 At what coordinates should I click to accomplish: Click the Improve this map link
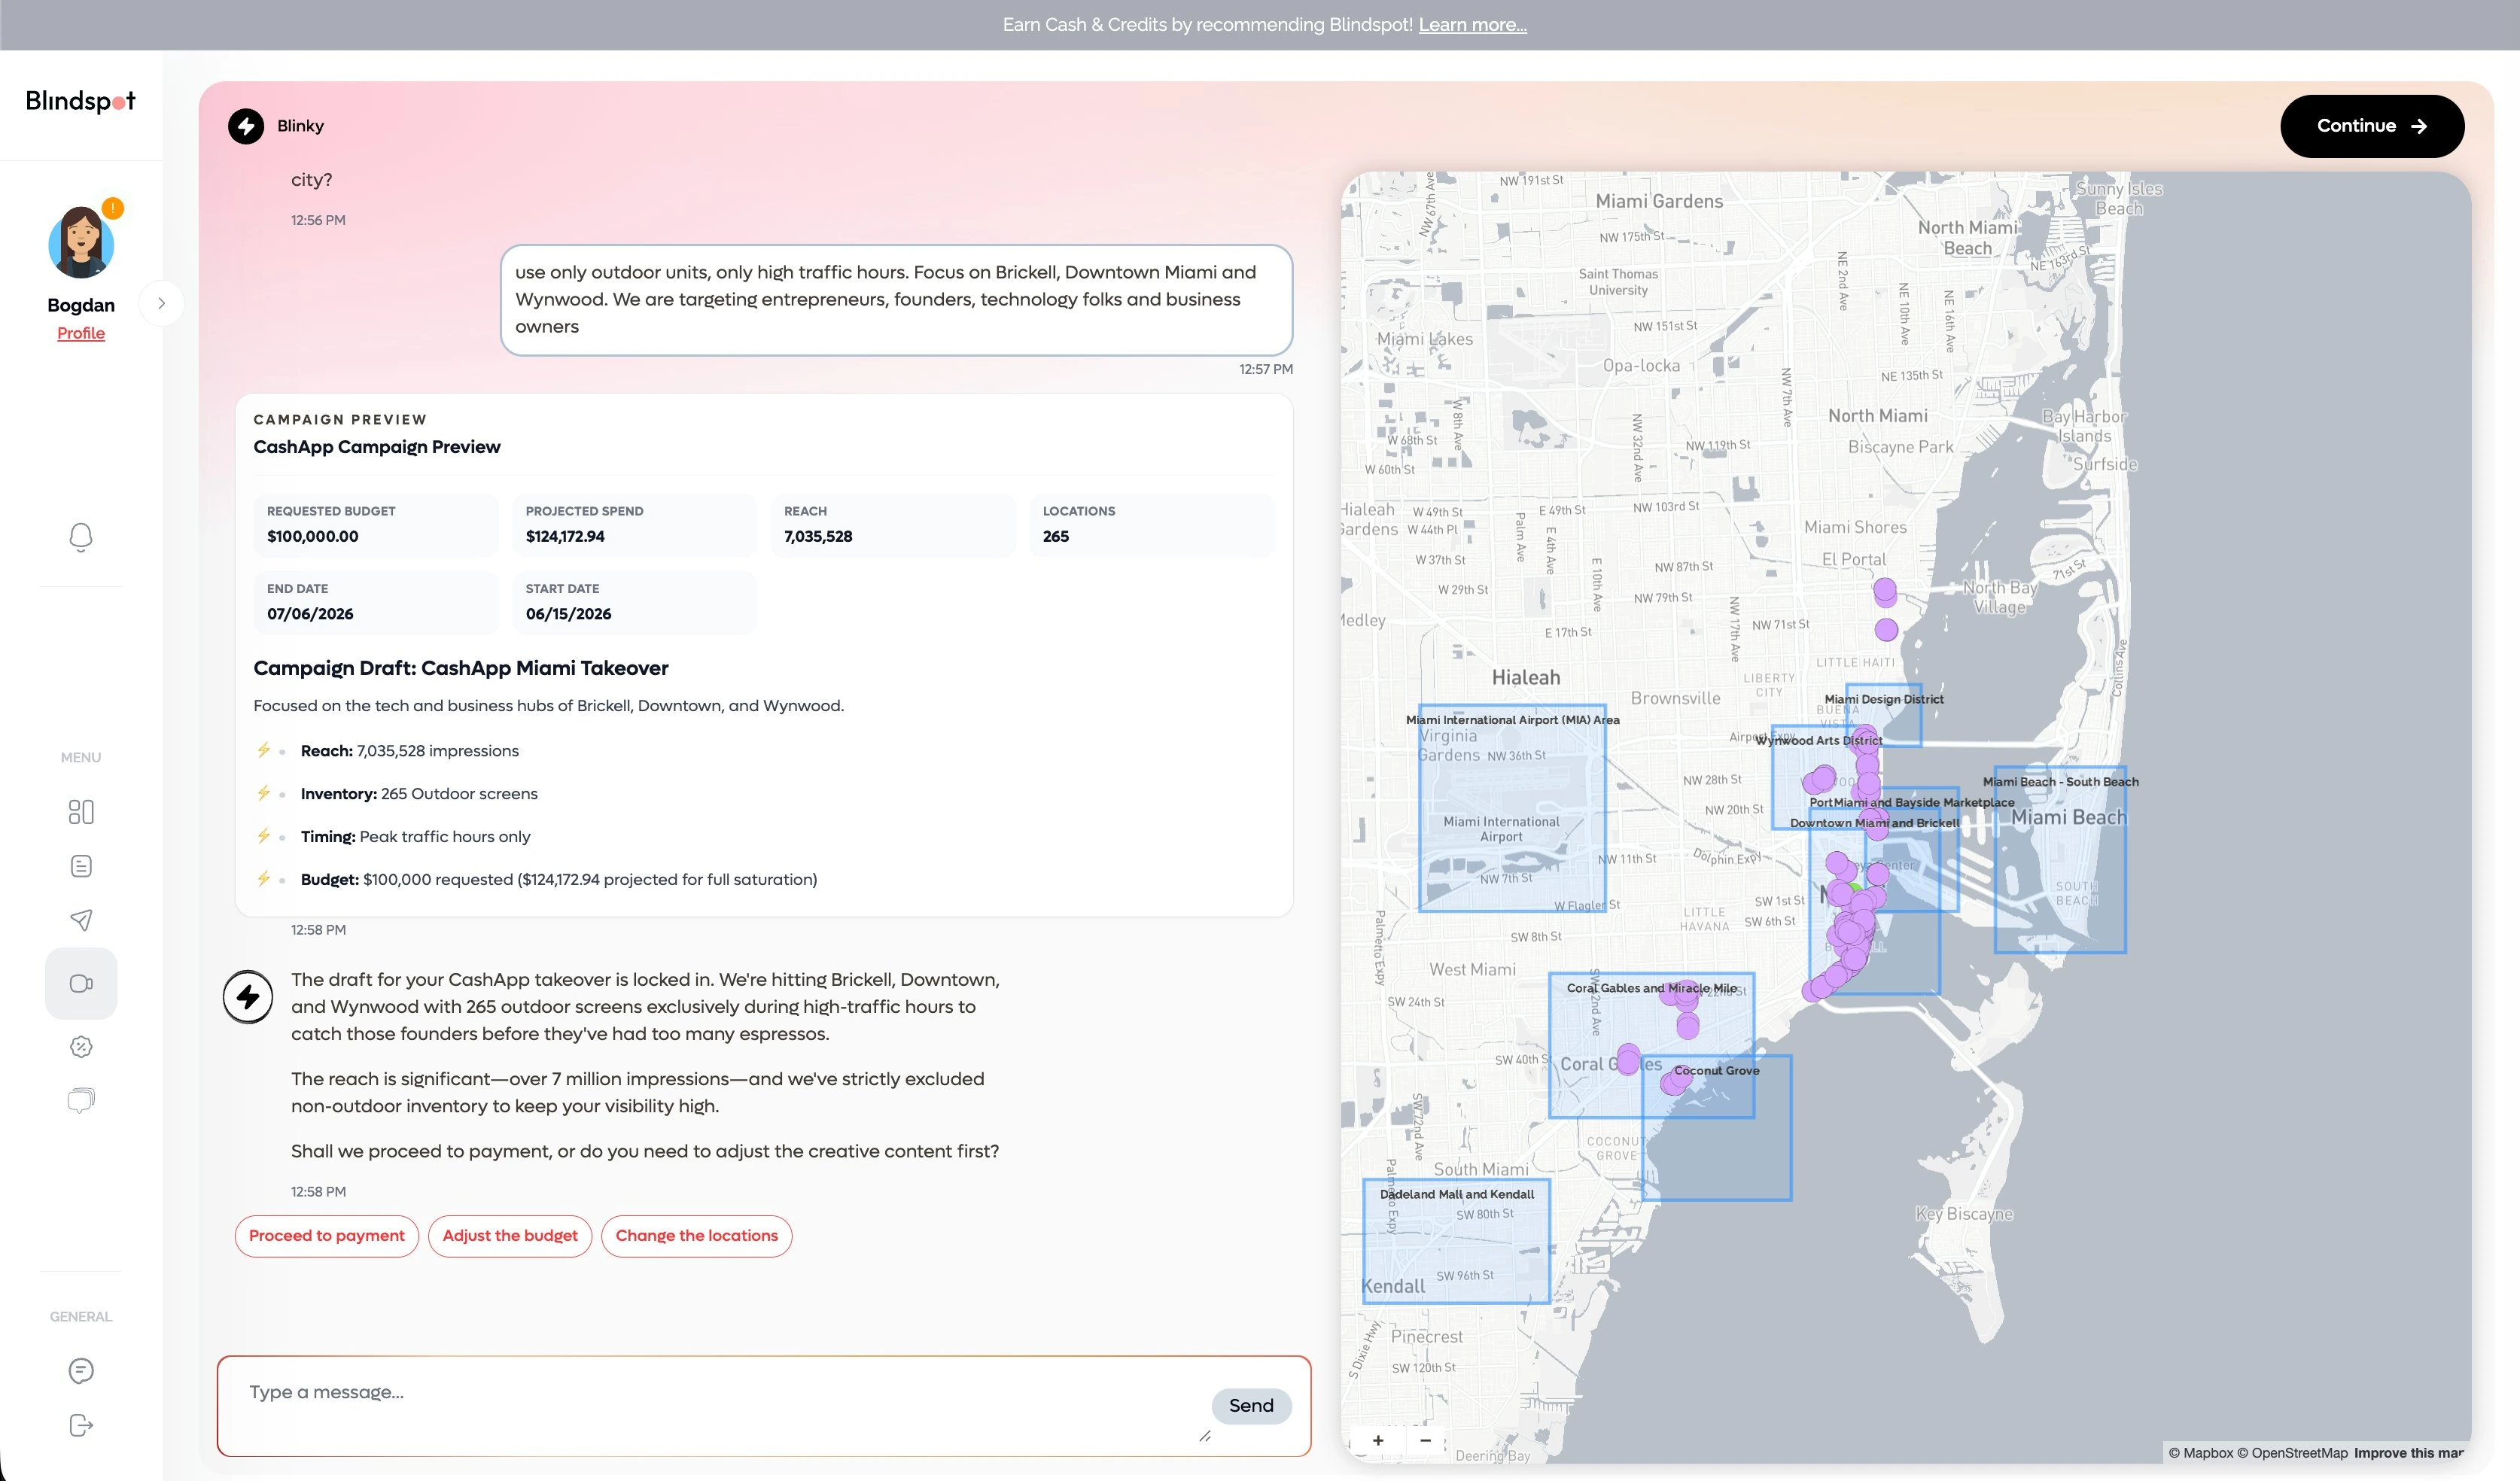[2409, 1453]
